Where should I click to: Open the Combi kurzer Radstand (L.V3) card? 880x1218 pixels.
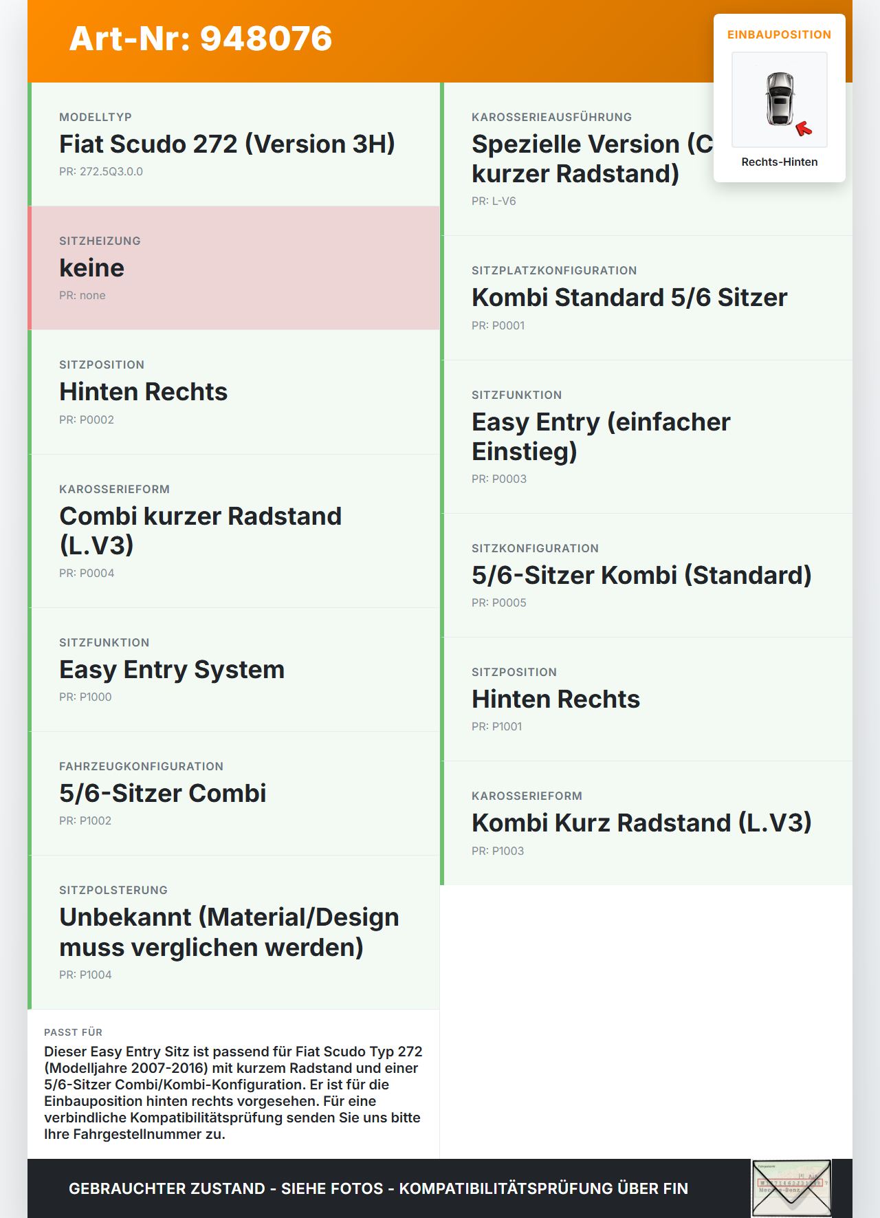[234, 531]
